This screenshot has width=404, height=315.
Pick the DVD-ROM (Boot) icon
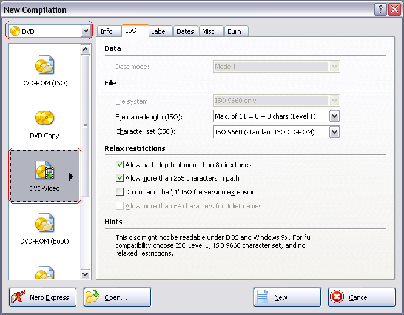click(x=44, y=224)
